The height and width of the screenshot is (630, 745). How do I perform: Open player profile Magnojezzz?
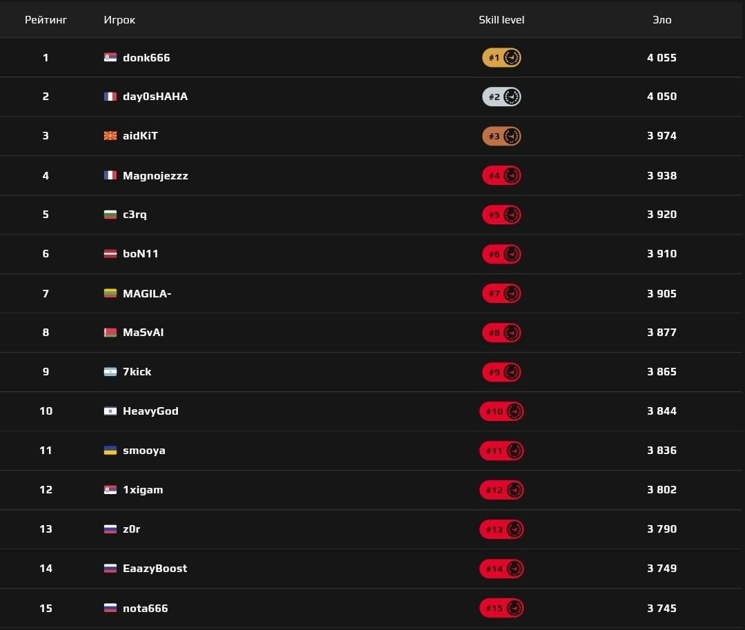pyautogui.click(x=155, y=176)
